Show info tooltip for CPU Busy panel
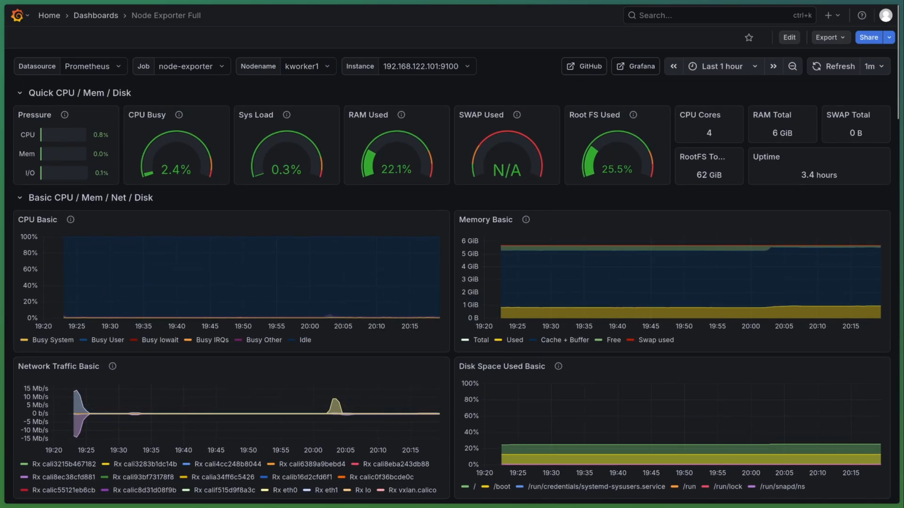Viewport: 904px width, 508px height. [x=179, y=115]
